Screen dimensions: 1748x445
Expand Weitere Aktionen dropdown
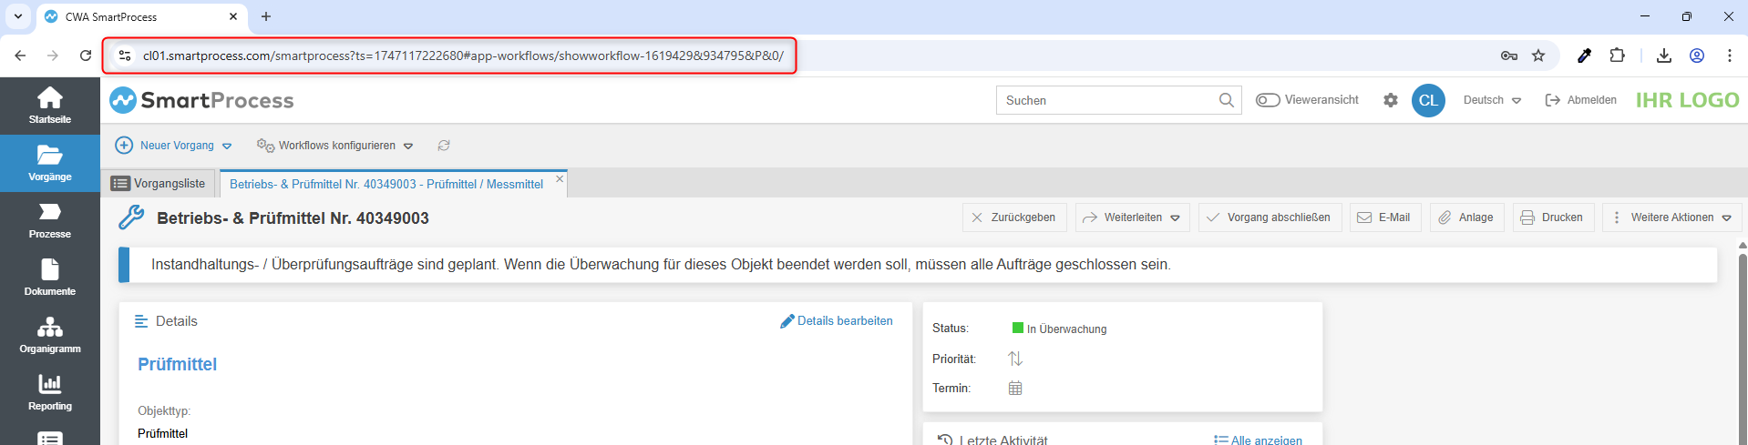click(x=1726, y=217)
